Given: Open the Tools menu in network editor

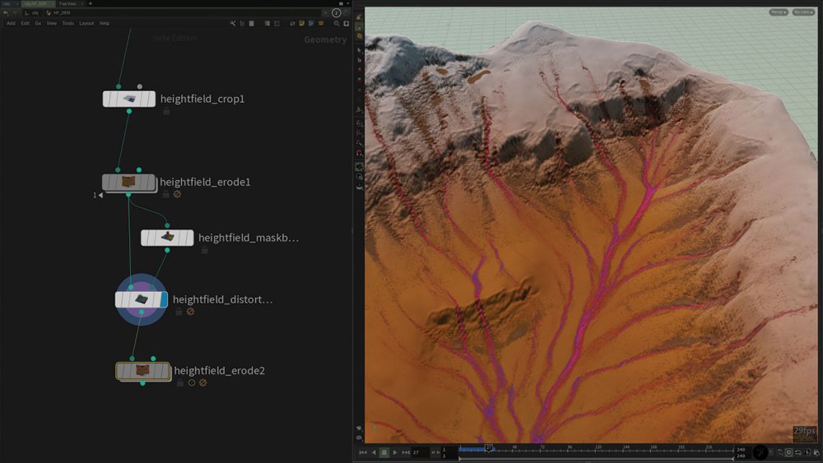Looking at the screenshot, I should pos(67,23).
